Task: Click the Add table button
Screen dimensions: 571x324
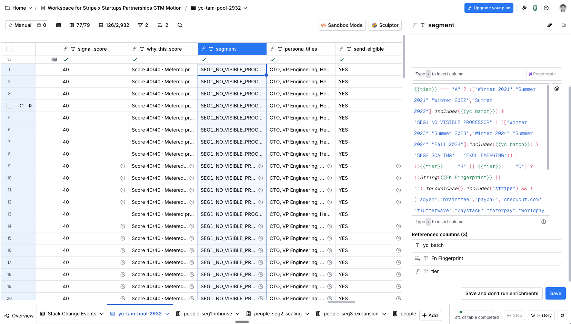Action: click(x=430, y=315)
